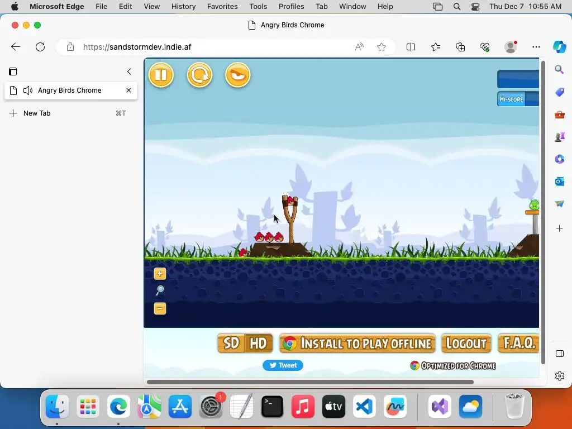The image size is (572, 429).
Task: Open Read Aloud from the address bar
Action: (x=359, y=47)
